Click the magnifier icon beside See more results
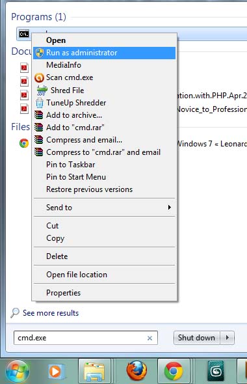Screen dimensions: 247x384 click(15, 313)
